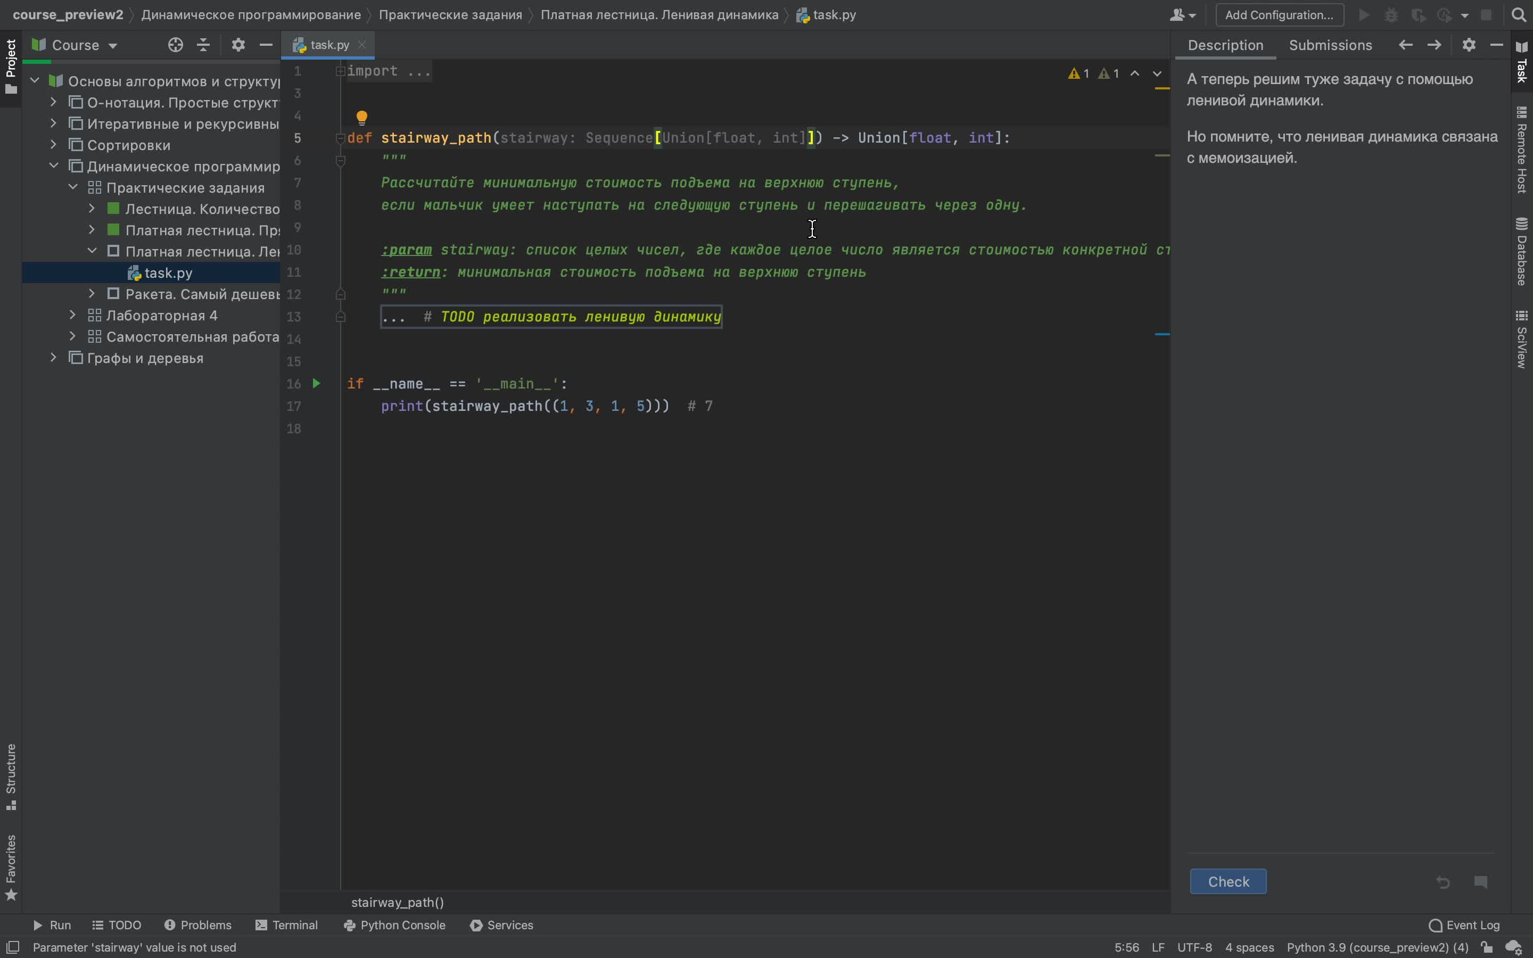Open the Terminal tool window
Viewport: 1533px width, 958px height.
click(x=286, y=925)
